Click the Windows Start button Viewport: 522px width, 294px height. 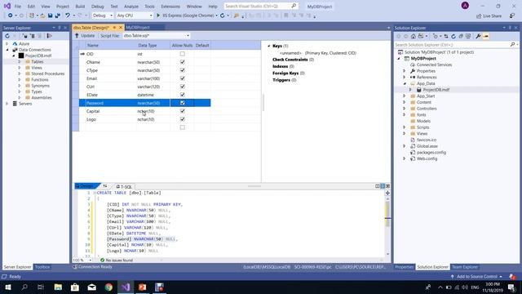tap(7, 287)
